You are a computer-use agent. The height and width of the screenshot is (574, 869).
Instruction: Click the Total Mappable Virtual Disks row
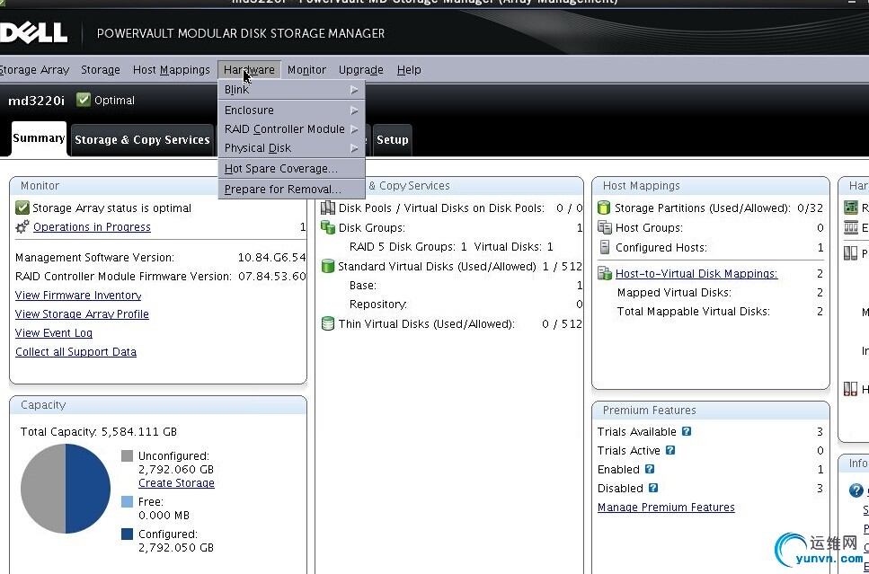(720, 312)
